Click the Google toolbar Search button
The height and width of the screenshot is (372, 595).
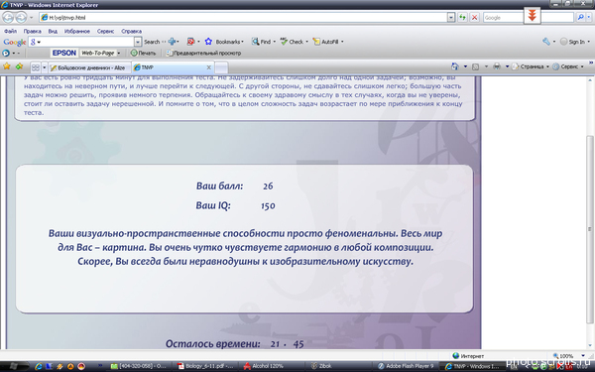tap(152, 42)
